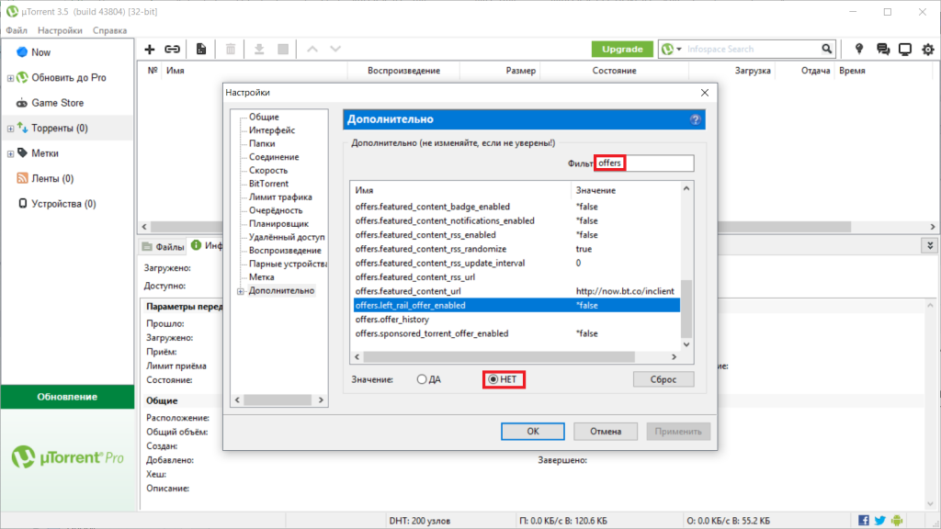
Task: Click the Remove torrent trash icon
Action: [231, 50]
